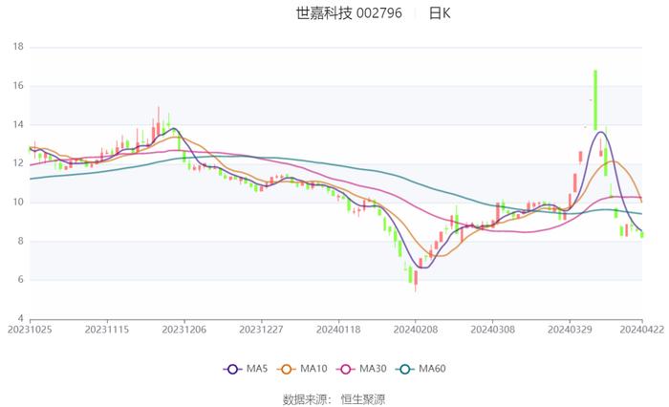
Task: Click the 20240329 date axis label
Action: tap(570, 330)
